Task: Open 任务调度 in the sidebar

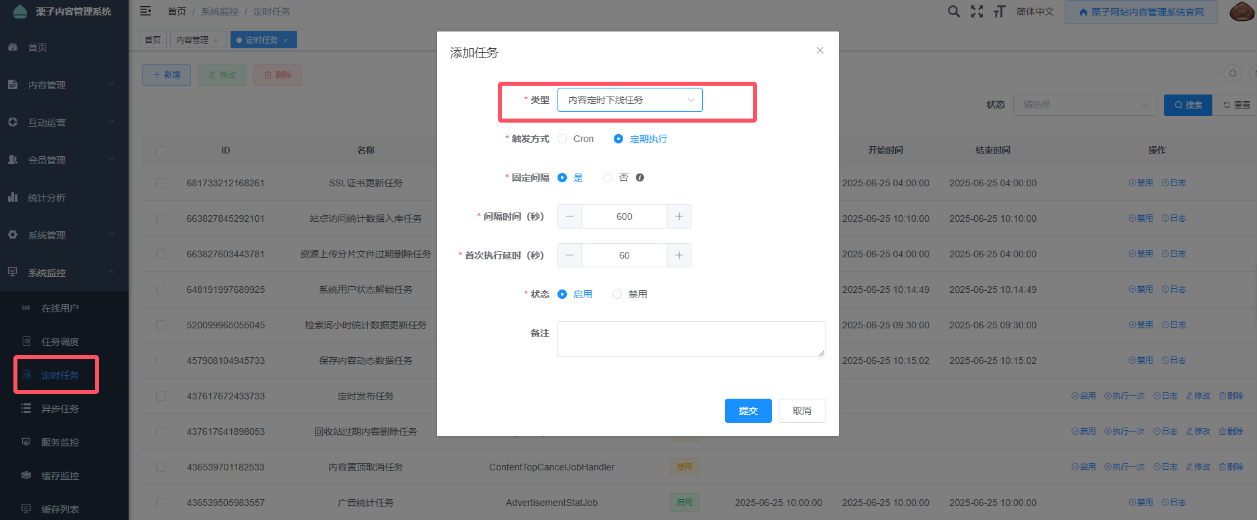Action: (60, 342)
